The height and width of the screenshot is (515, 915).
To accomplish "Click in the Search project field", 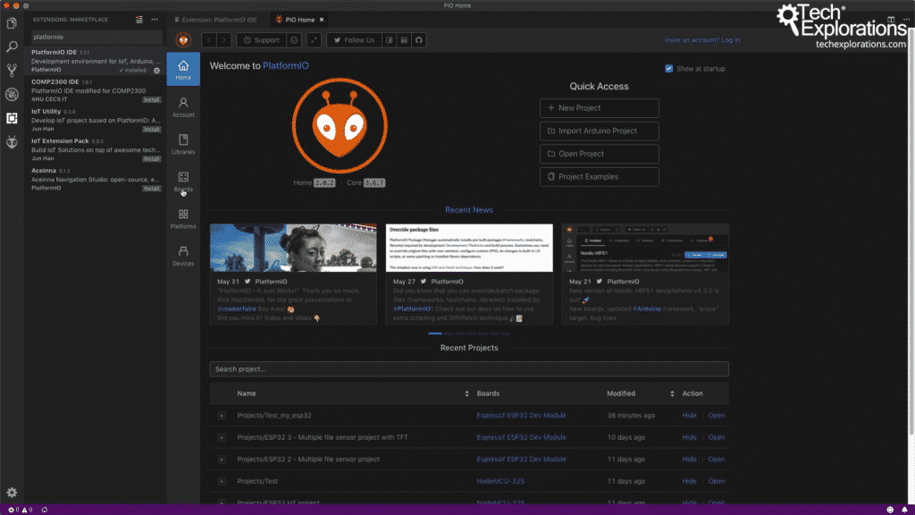I will (469, 369).
